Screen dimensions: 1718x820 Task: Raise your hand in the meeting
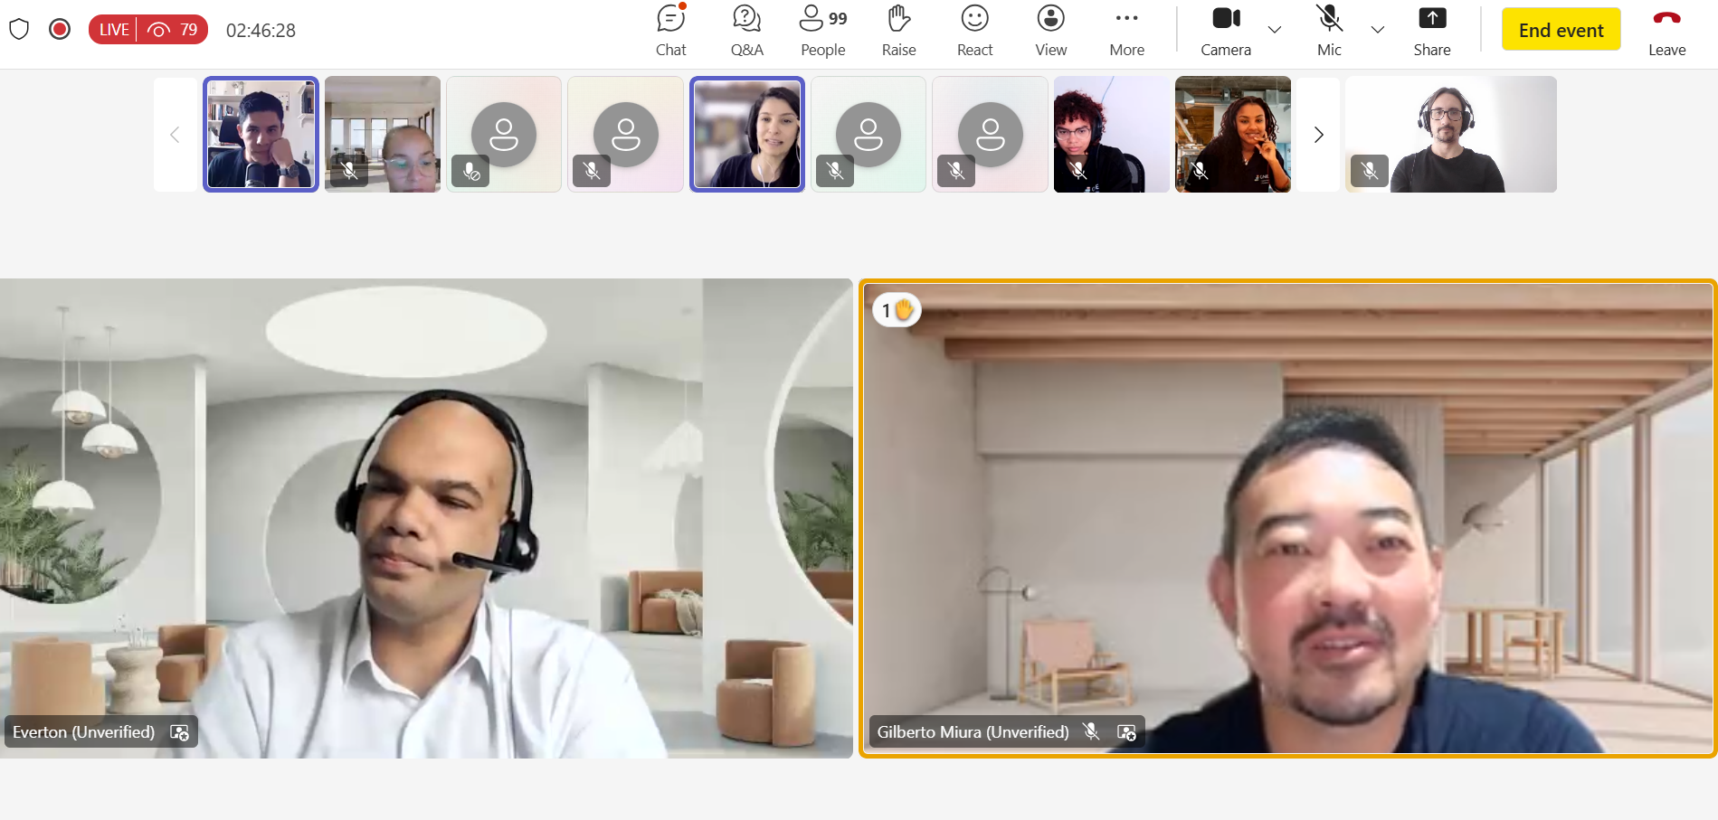(898, 30)
